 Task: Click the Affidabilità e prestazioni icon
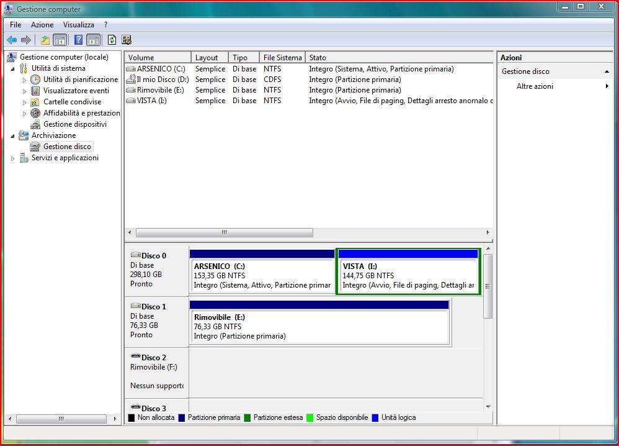tap(35, 113)
